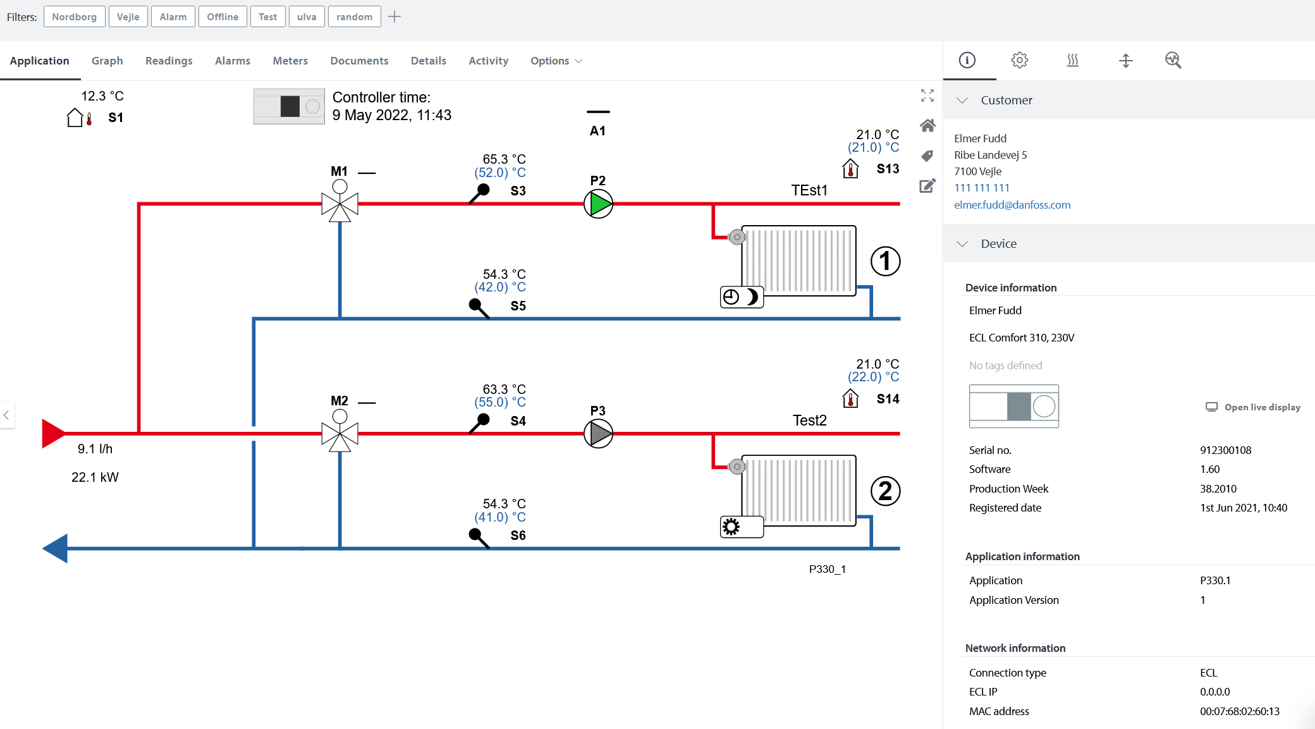1315x729 pixels.
Task: Expand the application diagram to fullscreen
Action: point(927,96)
